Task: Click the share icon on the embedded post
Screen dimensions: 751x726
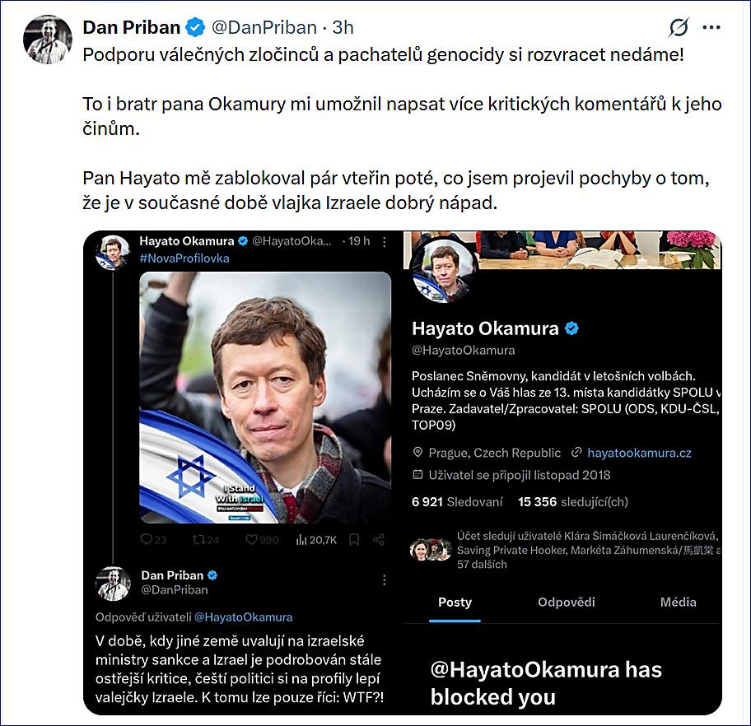Action: point(379,540)
